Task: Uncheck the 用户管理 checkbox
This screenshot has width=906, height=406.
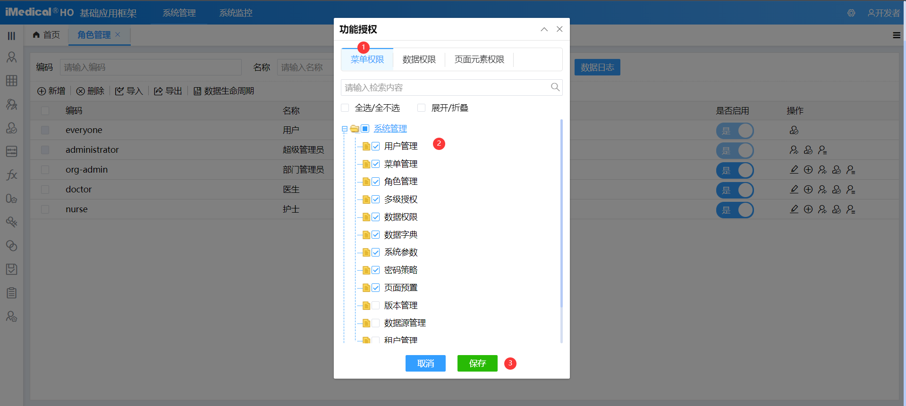Action: (x=376, y=146)
